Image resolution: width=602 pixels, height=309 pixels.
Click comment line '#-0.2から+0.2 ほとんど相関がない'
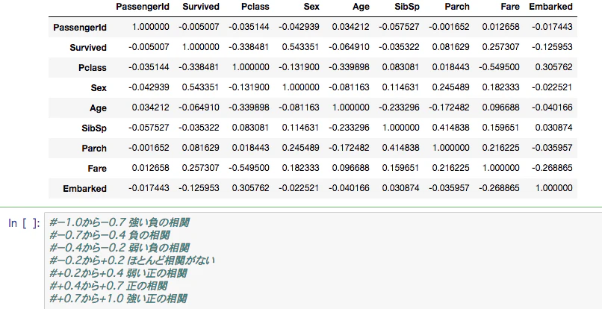(132, 260)
